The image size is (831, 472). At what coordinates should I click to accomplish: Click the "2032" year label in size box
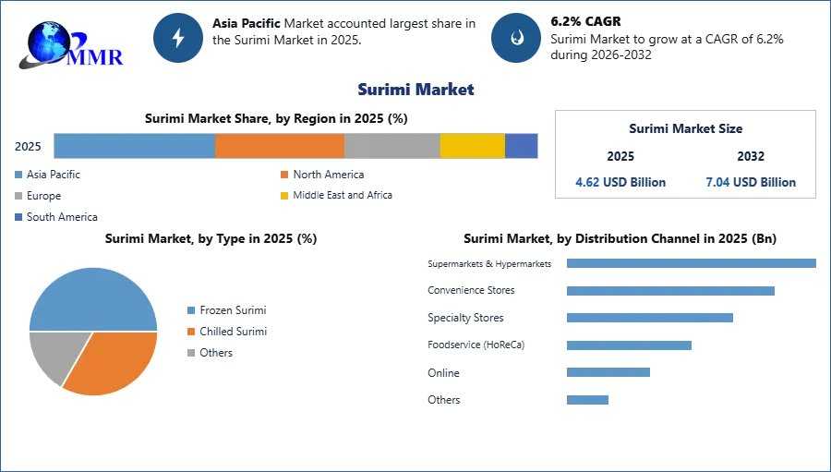(751, 156)
